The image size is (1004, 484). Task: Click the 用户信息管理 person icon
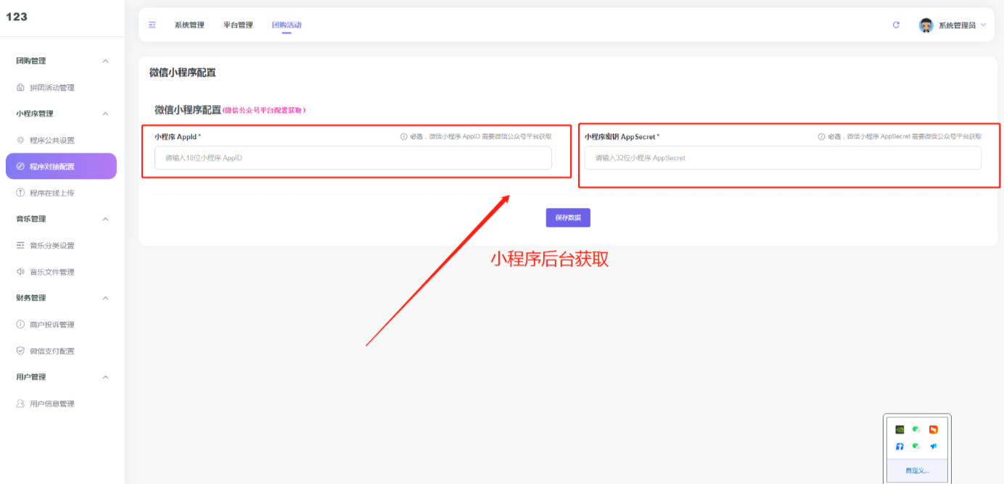click(20, 403)
